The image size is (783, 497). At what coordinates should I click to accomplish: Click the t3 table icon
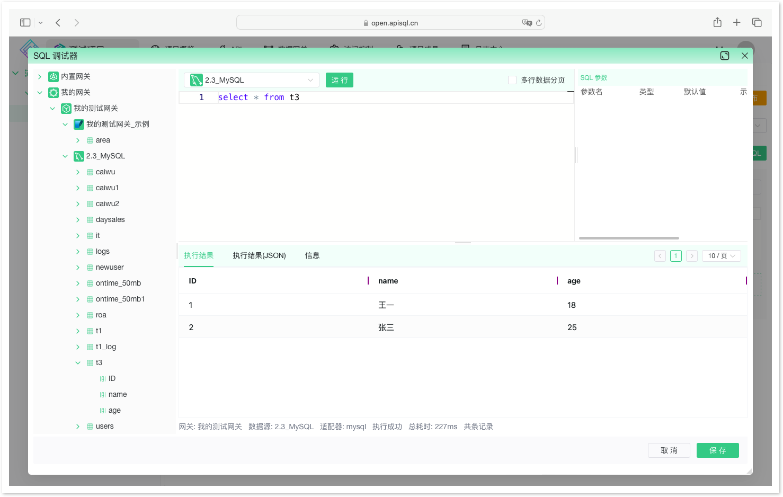(90, 363)
